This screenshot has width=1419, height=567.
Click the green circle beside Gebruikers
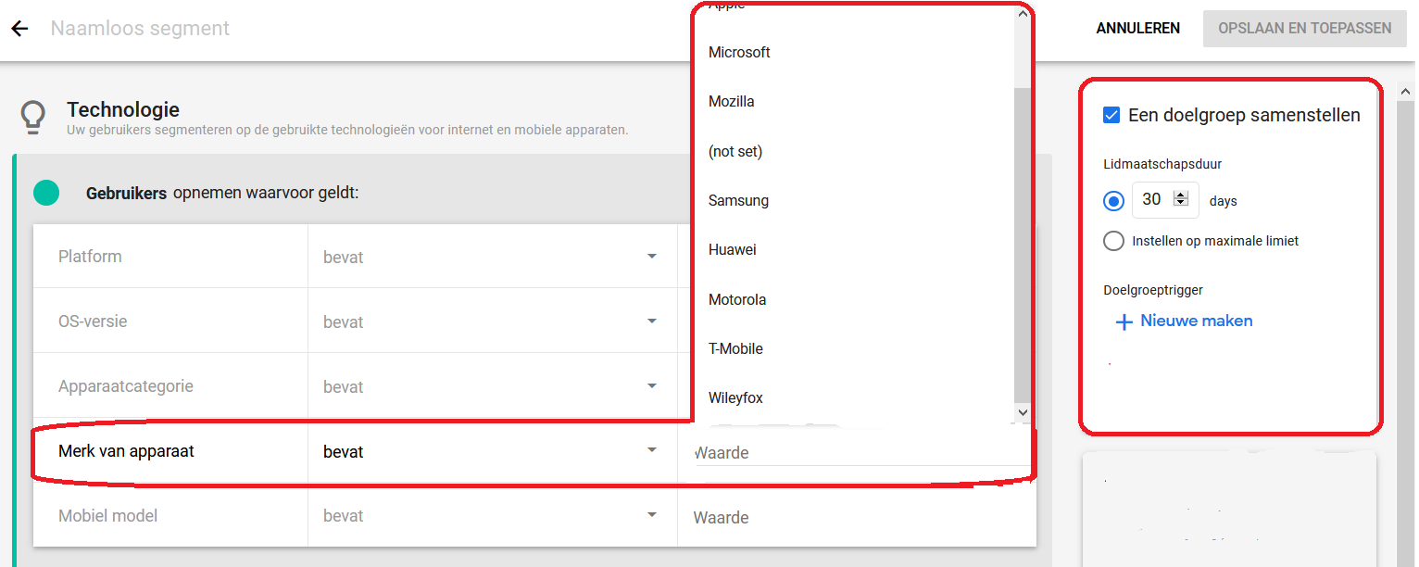point(46,193)
